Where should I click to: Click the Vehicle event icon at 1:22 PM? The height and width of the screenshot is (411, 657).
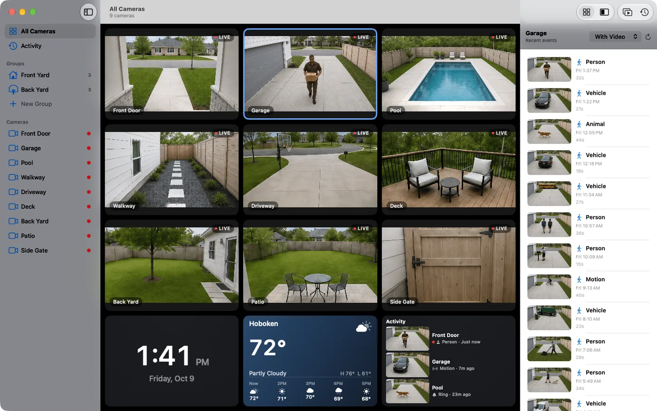click(579, 93)
